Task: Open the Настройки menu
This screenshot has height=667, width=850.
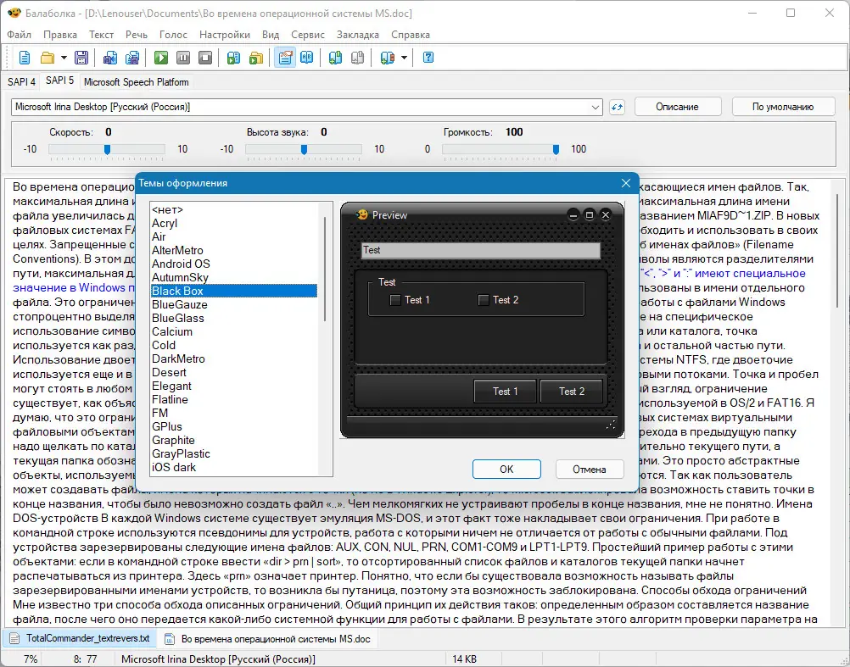Action: point(225,35)
